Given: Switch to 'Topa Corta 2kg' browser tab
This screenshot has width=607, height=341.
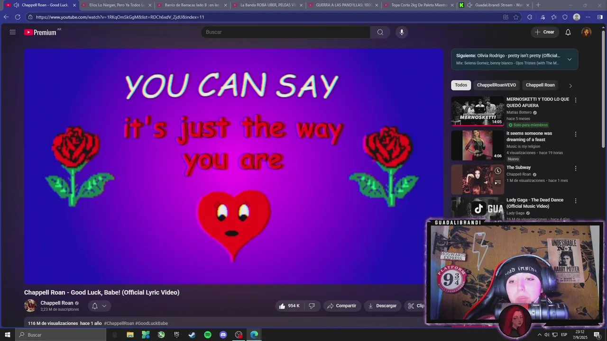Looking at the screenshot, I should (x=419, y=5).
